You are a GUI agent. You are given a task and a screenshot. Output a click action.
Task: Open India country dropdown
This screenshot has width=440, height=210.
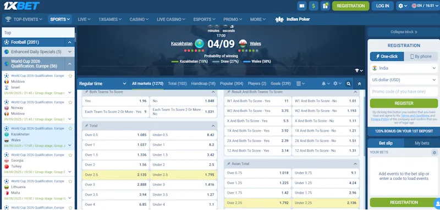[404, 68]
